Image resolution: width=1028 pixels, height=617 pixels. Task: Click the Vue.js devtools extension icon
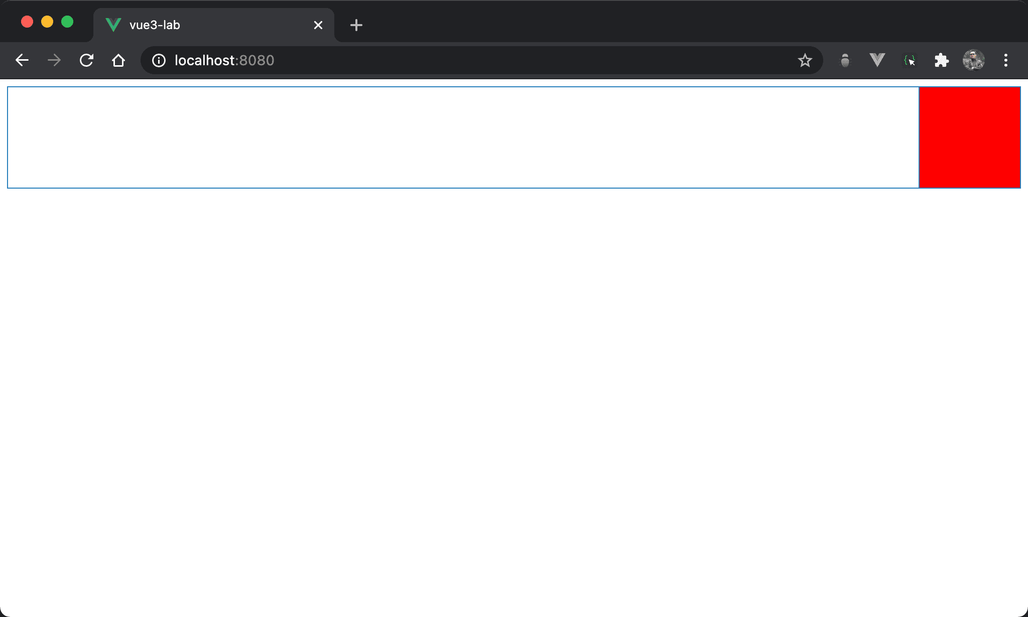pyautogui.click(x=877, y=60)
